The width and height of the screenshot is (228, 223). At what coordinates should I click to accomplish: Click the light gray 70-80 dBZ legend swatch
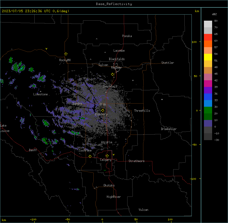[x=208, y=24]
